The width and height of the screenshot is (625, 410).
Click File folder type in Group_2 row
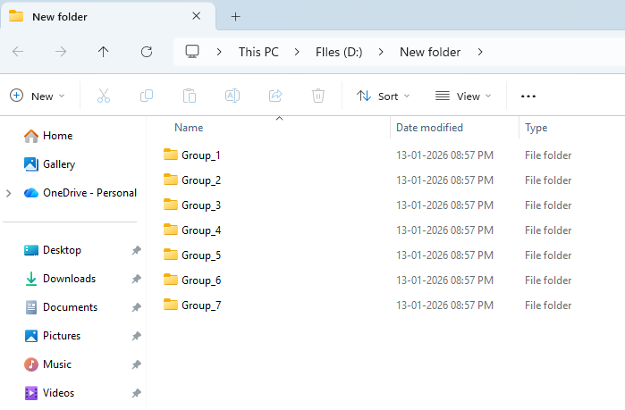(x=548, y=180)
